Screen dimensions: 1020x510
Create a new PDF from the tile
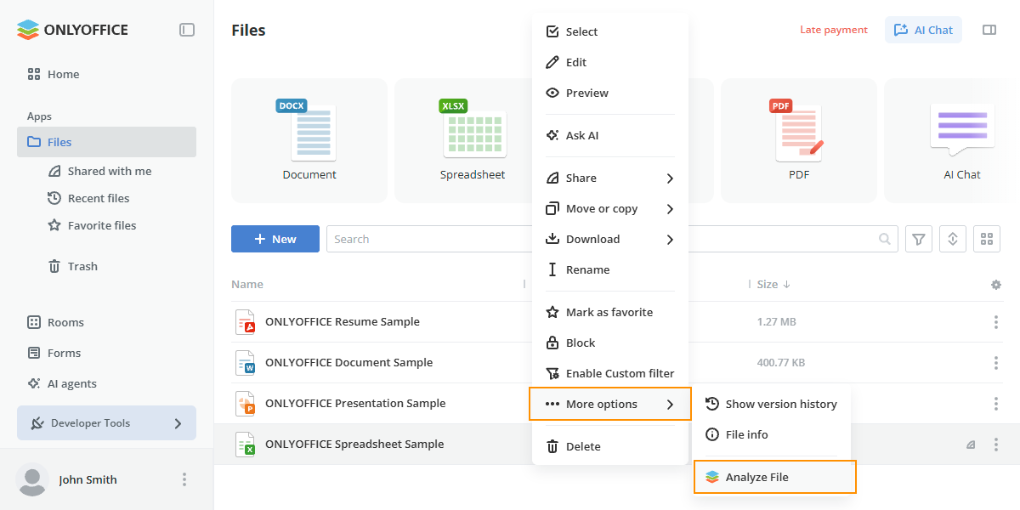tap(799, 140)
